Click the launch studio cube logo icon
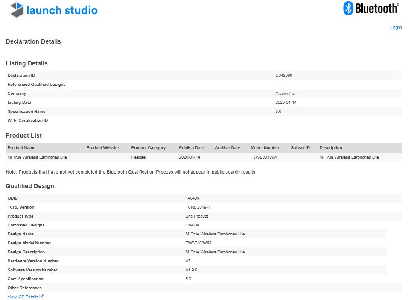408x300 pixels. tap(16, 10)
